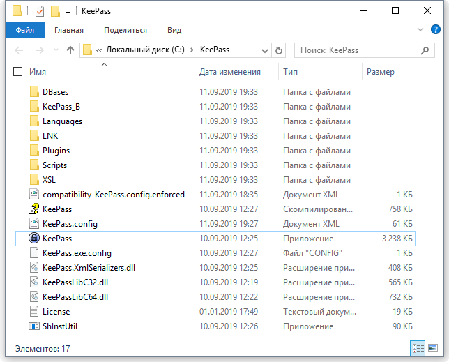Click the KeePass application lock icon
The height and width of the screenshot is (362, 449).
34,238
